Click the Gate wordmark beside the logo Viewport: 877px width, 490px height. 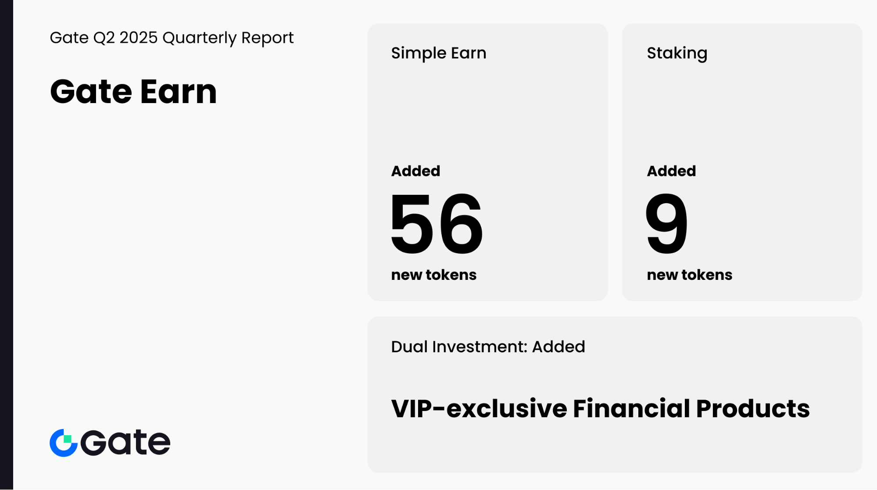pos(125,442)
